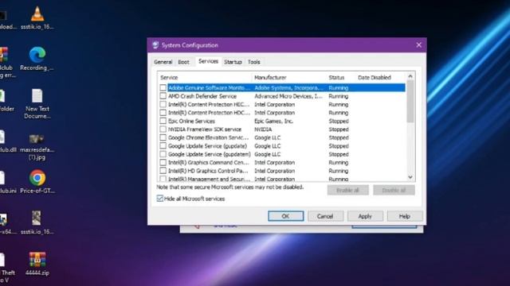510x286 pixels.
Task: Select the Epic Games, Inc. manufacturer cell
Action: pyautogui.click(x=273, y=121)
